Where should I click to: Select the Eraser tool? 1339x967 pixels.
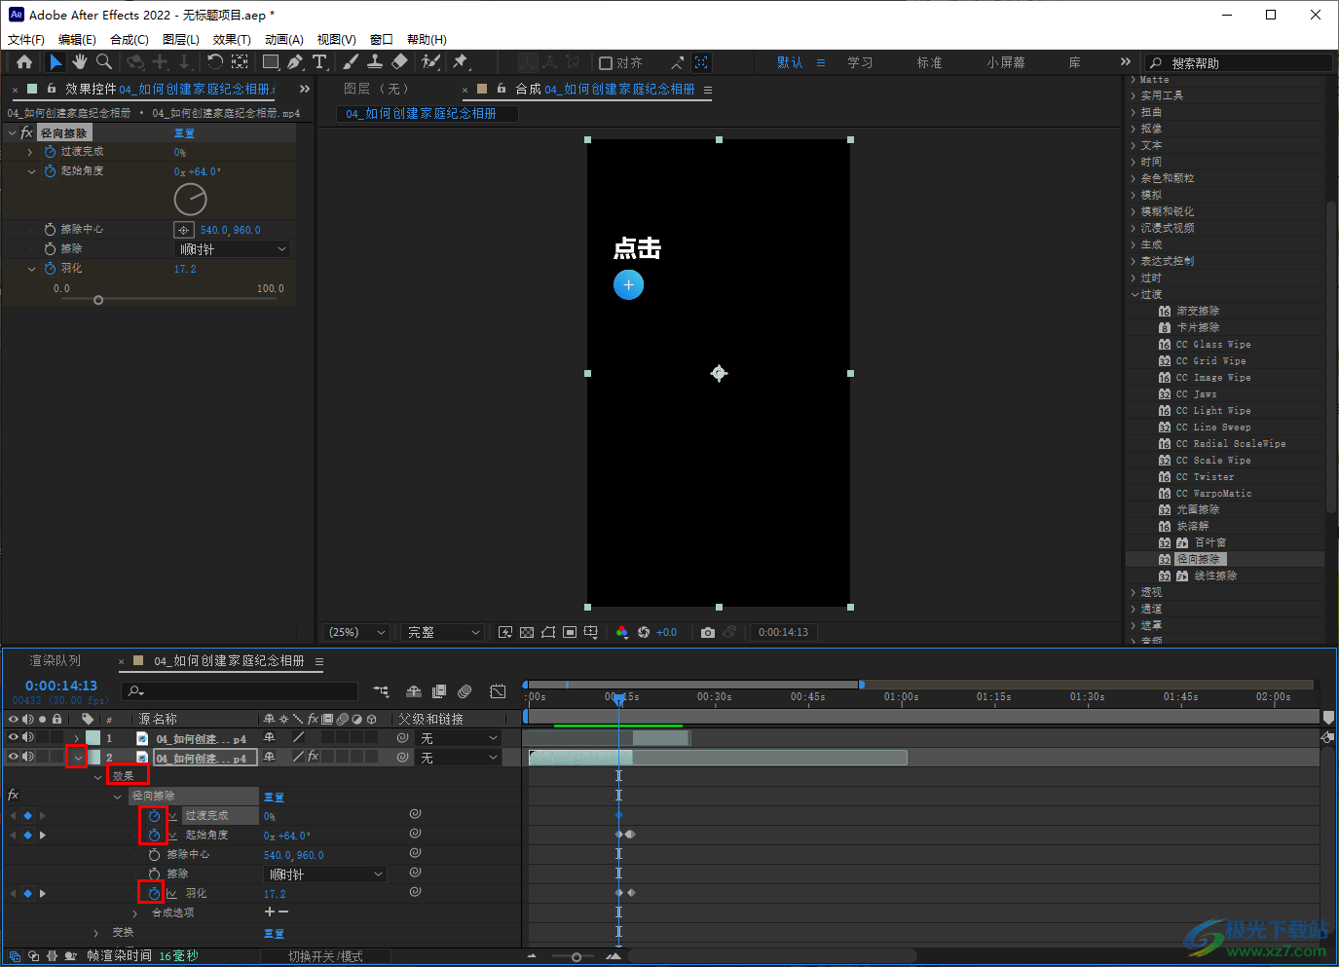[399, 62]
